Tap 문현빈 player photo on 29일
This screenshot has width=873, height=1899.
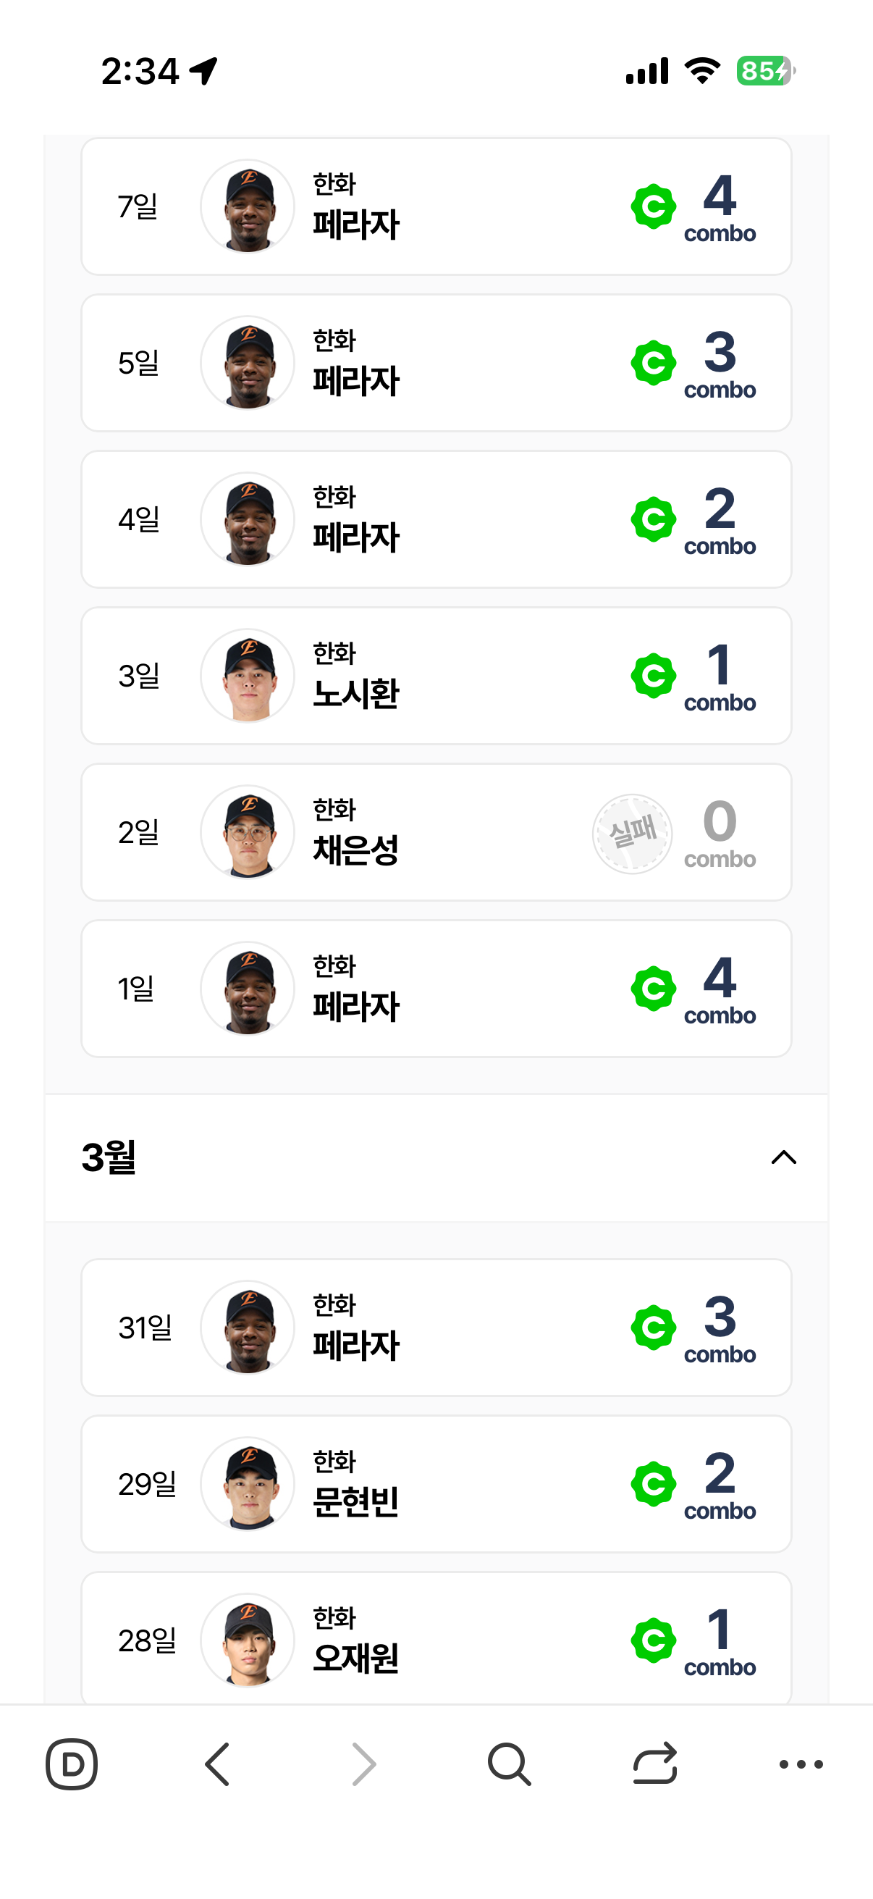[x=248, y=1484]
